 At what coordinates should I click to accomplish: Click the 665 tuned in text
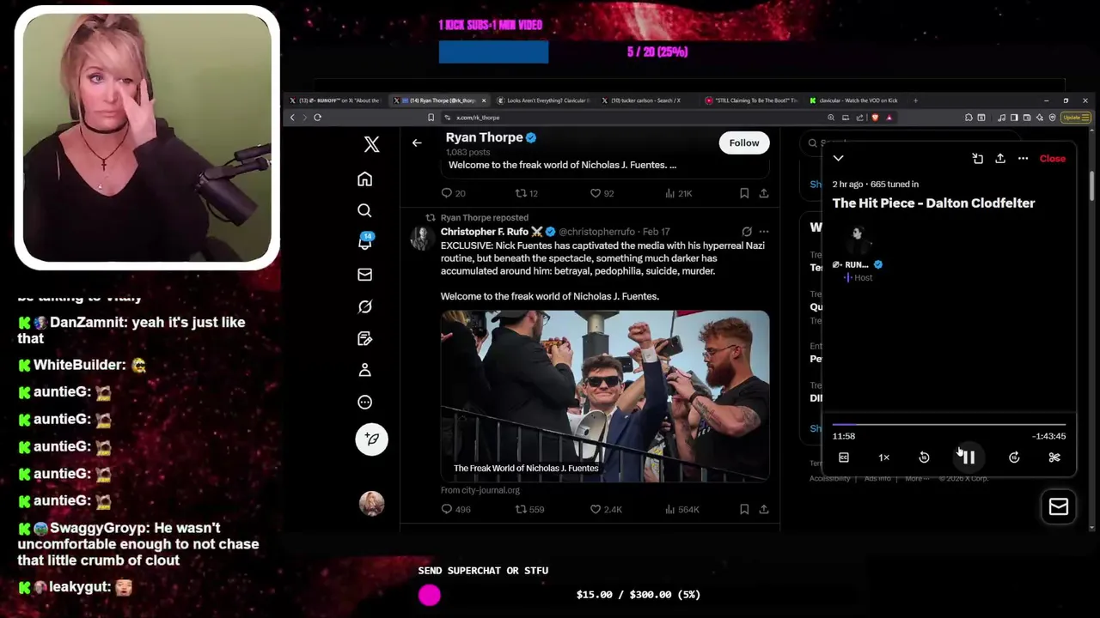coord(895,184)
